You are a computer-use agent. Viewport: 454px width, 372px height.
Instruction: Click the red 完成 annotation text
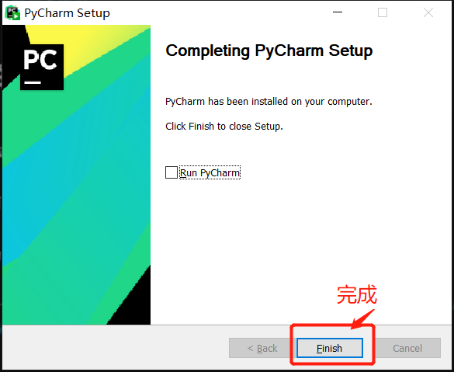click(x=357, y=294)
